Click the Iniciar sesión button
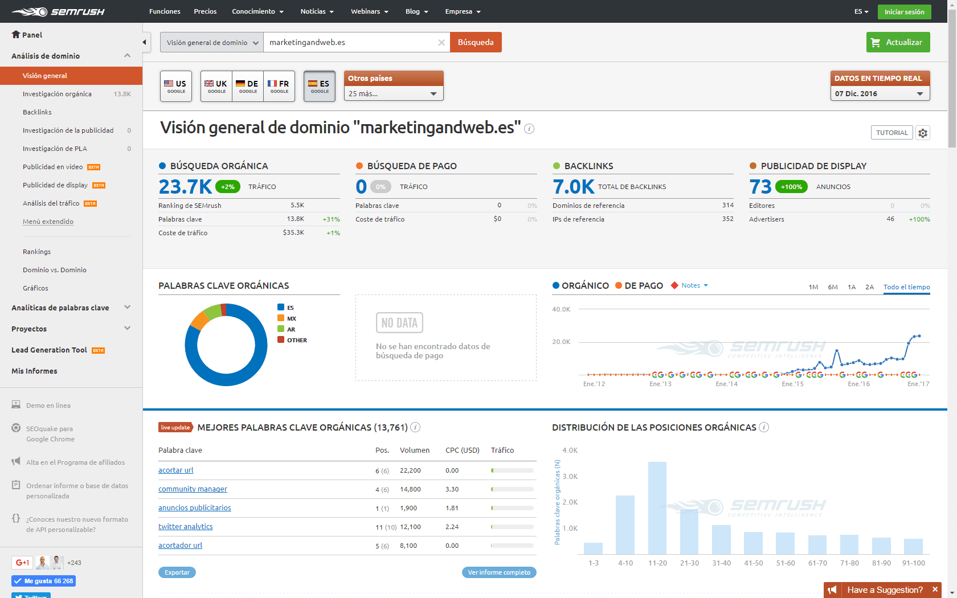 (904, 12)
